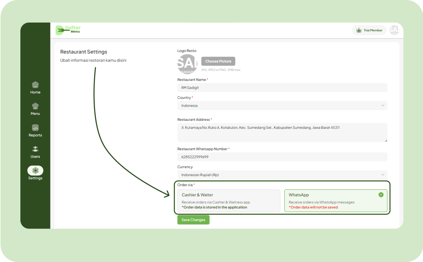Screen dimensions: 423x262
Task: Open the Menu chef-hat icon
Action: pyautogui.click(x=35, y=106)
